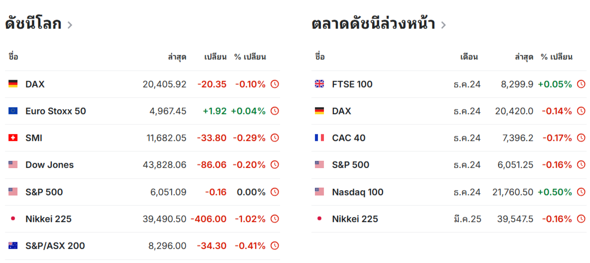Expand the ตลาดดัชนีล่วงหน้า section chevron
The height and width of the screenshot is (263, 590).
[443, 25]
